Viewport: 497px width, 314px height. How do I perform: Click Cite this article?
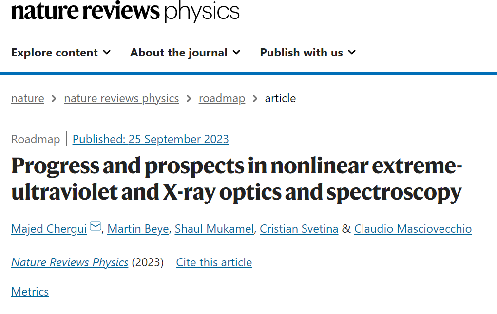214,262
